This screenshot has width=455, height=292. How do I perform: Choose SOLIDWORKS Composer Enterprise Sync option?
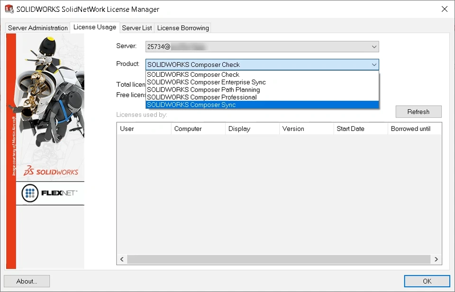pos(206,82)
